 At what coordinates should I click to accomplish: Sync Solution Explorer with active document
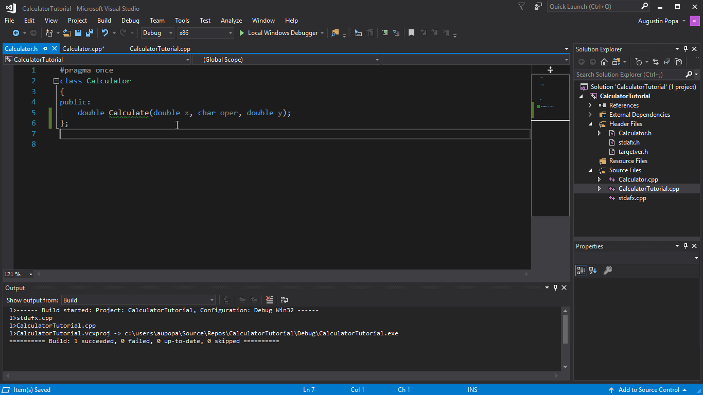pos(655,61)
